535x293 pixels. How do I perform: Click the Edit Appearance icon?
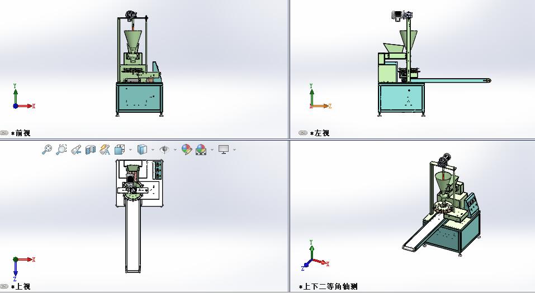(187, 149)
